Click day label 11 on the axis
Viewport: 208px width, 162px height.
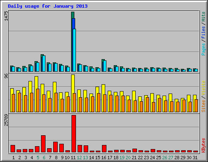[x=73, y=158]
